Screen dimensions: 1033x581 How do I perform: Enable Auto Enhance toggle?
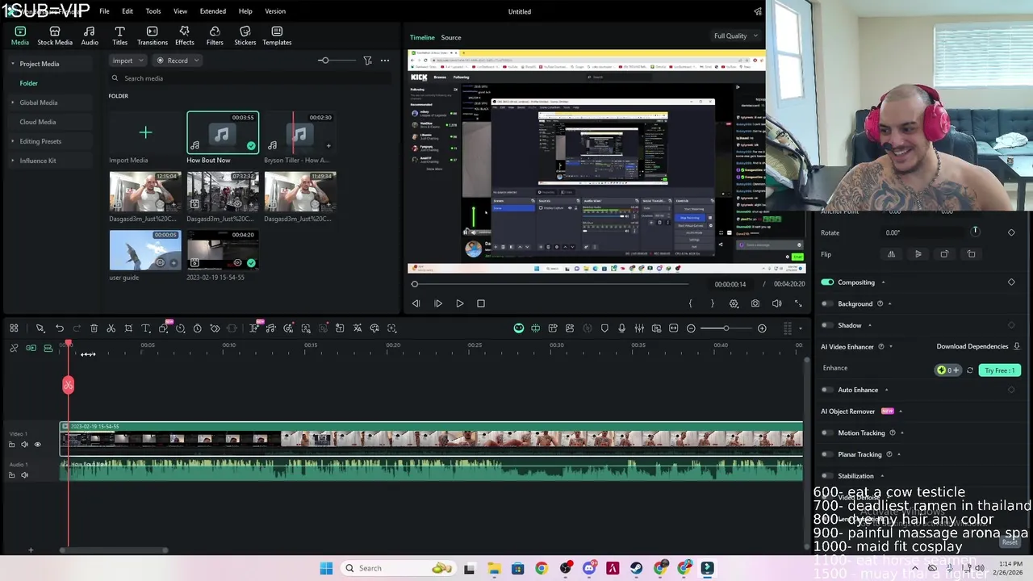coord(827,390)
